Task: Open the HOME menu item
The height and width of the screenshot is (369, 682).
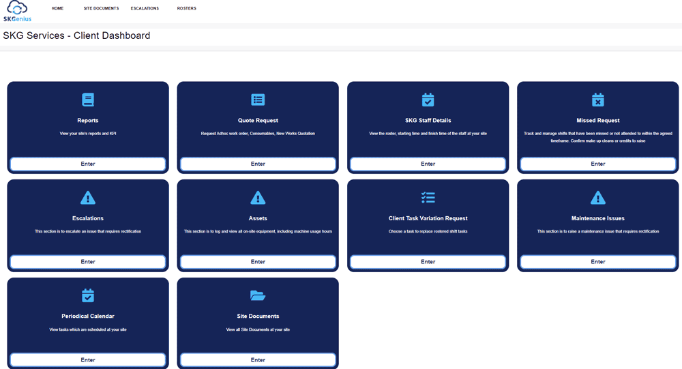Action: tap(57, 8)
